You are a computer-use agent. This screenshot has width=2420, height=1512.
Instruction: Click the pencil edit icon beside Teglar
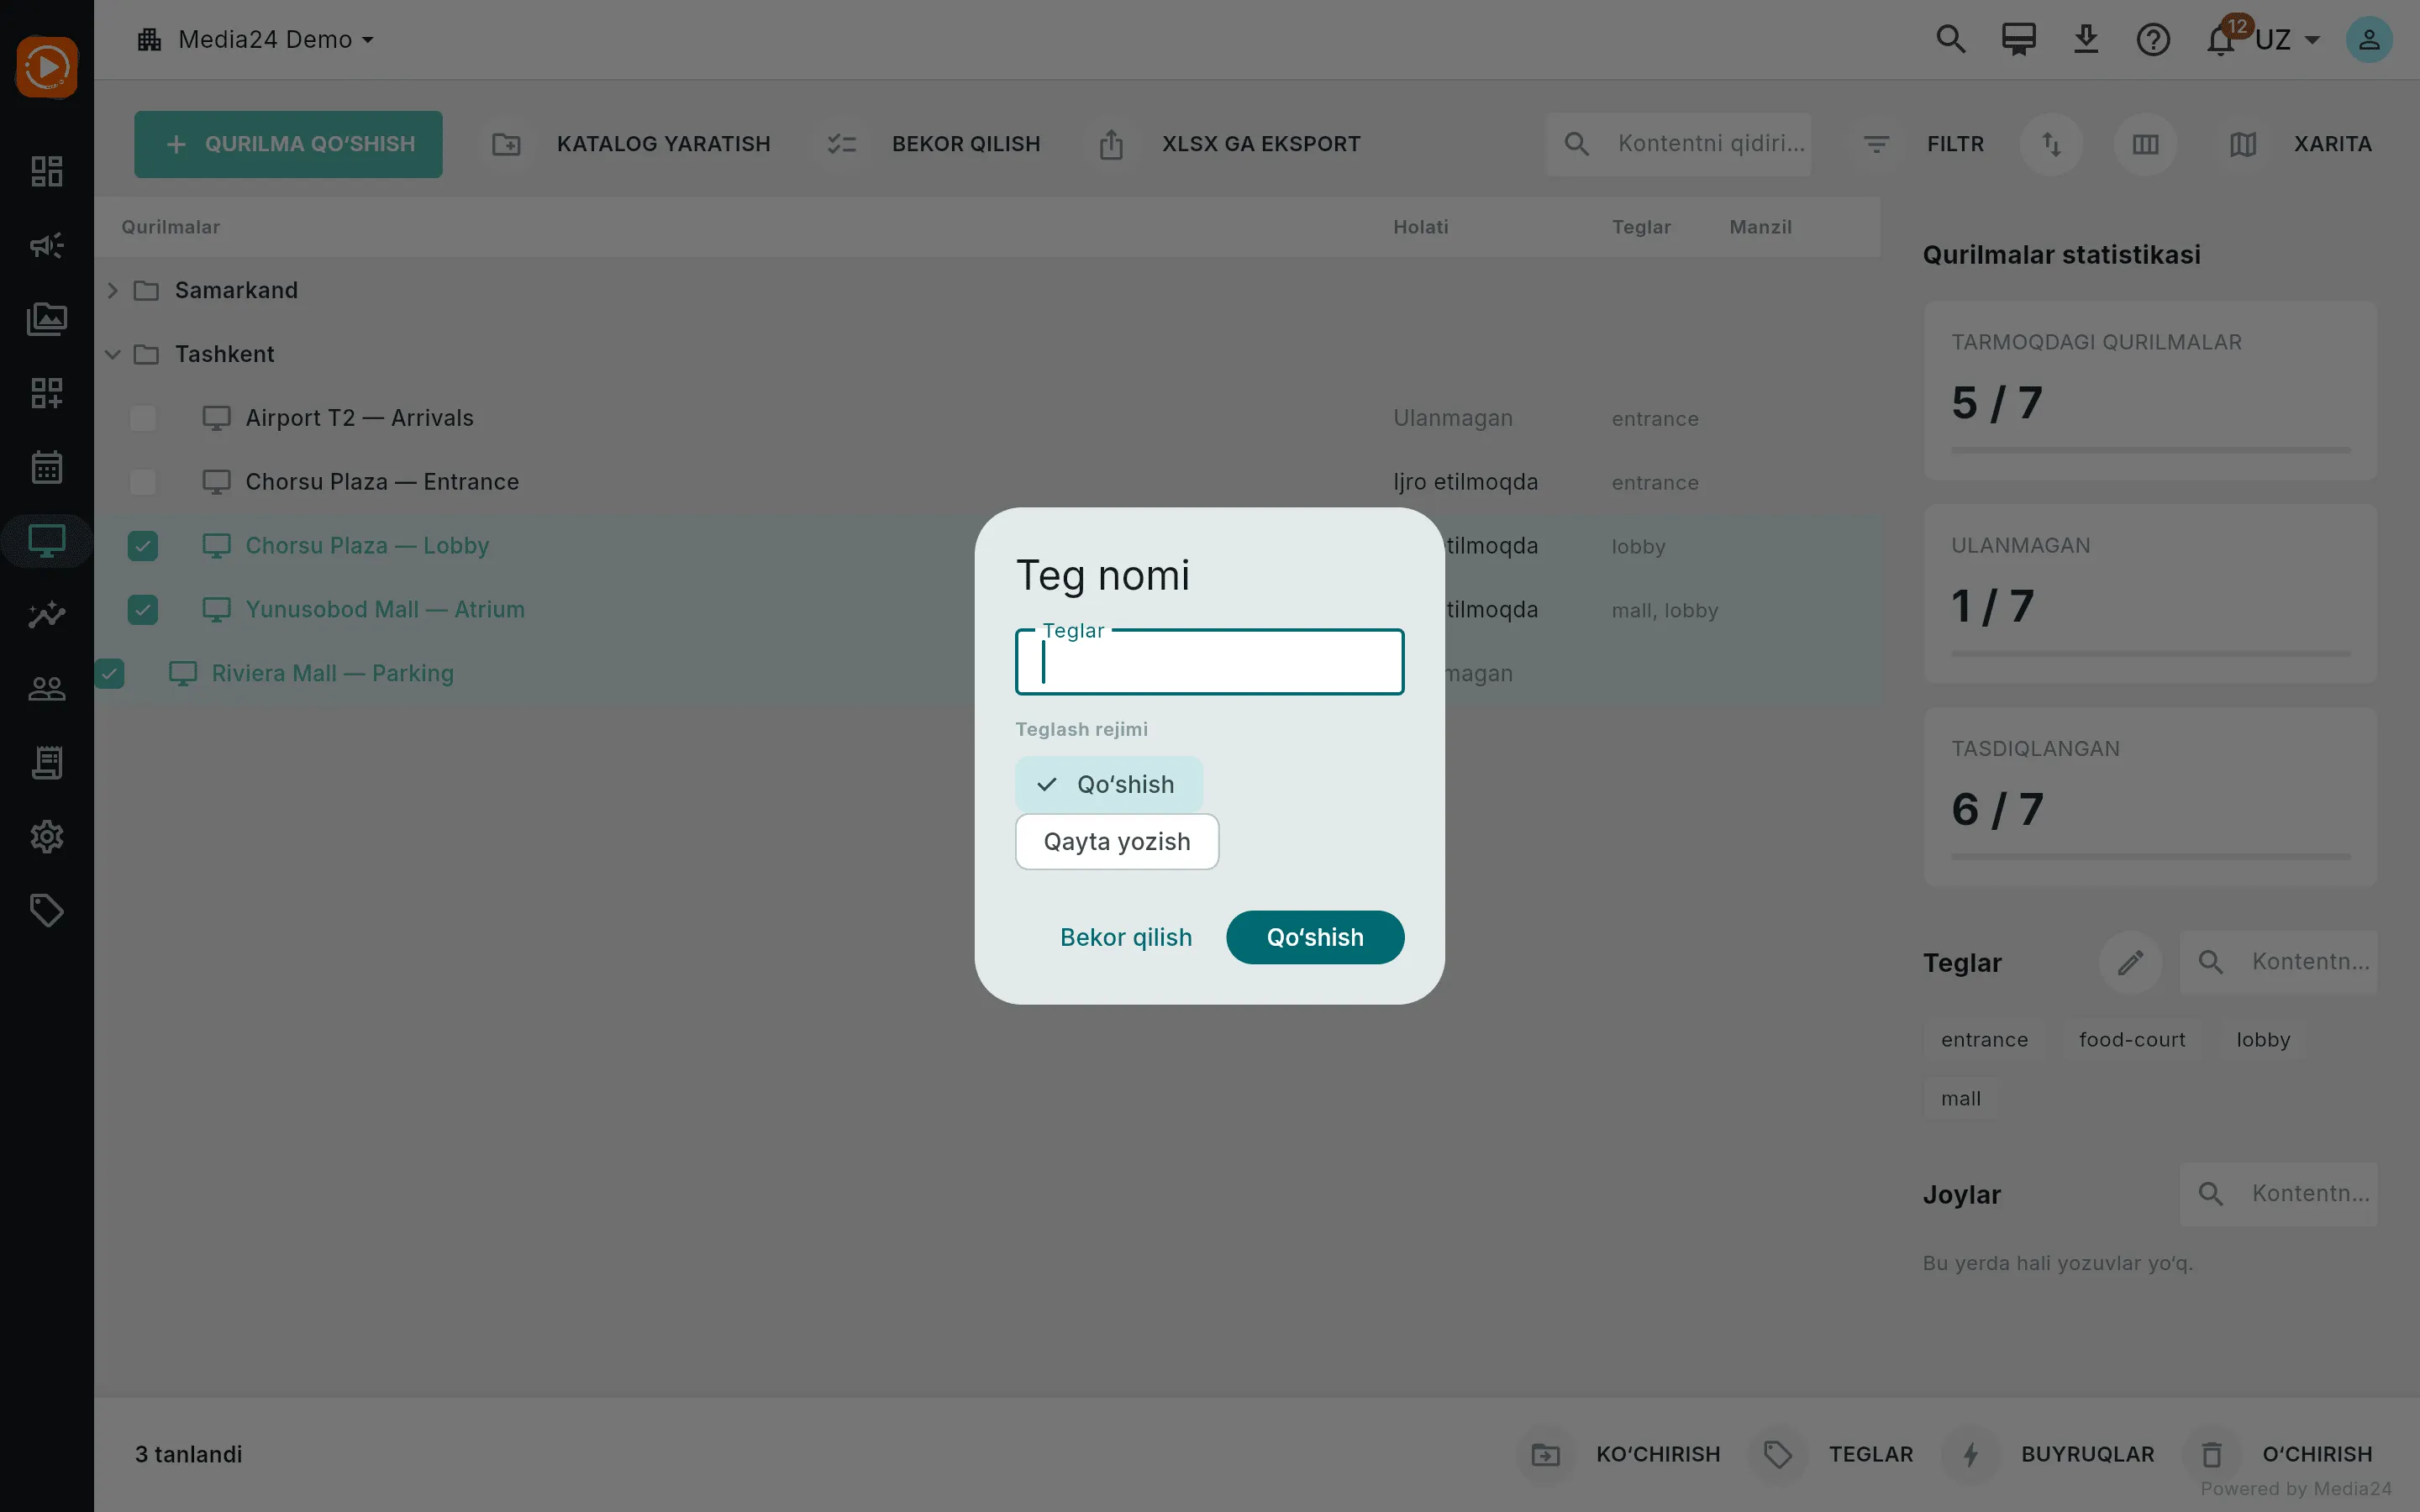(2130, 962)
